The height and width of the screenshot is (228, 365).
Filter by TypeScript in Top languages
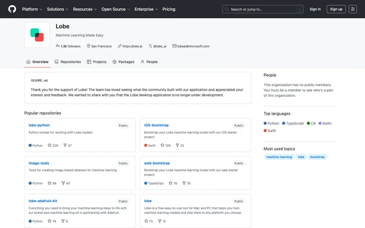tap(293, 123)
